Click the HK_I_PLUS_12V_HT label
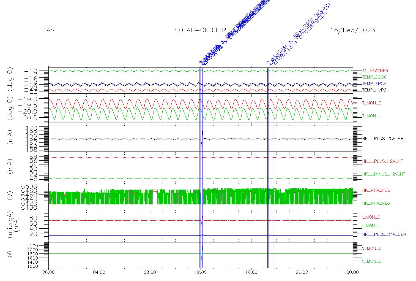The image size is (416, 281). (382, 161)
